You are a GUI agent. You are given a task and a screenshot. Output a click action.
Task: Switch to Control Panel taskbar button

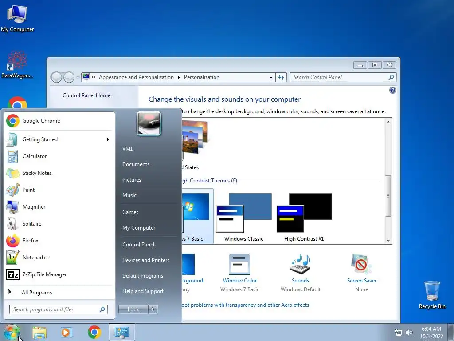tap(121, 332)
